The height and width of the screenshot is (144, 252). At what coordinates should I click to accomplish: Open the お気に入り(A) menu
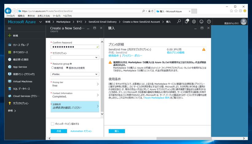(x=44, y=16)
